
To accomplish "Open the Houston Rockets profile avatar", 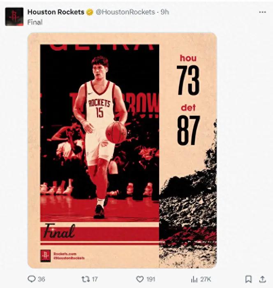I will point(14,16).
